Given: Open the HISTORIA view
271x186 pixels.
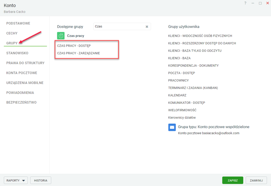Looking at the screenshot, I should click(x=40, y=180).
